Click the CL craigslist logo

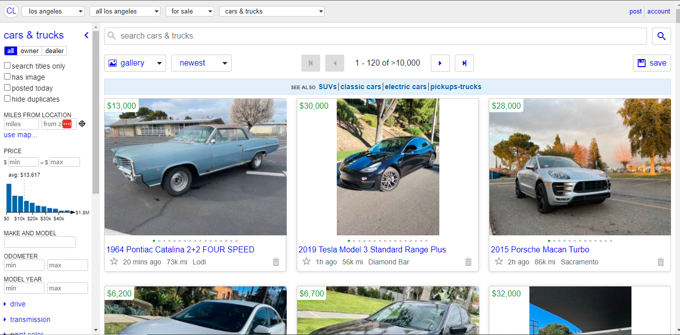pyautogui.click(x=11, y=11)
